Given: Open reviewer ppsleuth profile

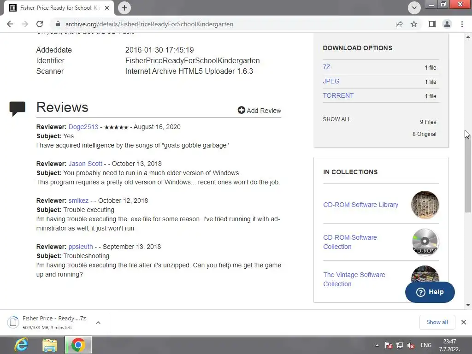Looking at the screenshot, I should coord(81,247).
